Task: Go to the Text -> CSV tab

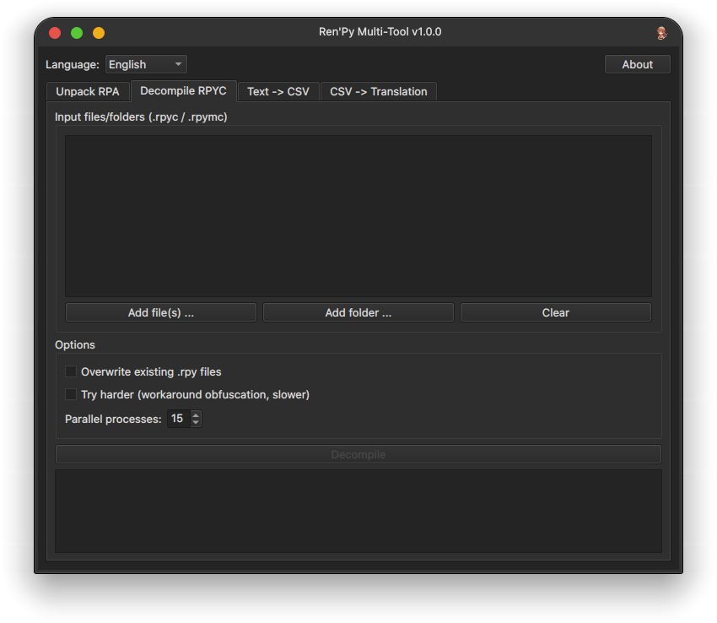Action: (x=278, y=91)
